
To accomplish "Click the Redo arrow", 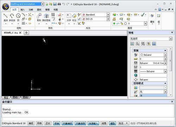I will tap(68, 4).
